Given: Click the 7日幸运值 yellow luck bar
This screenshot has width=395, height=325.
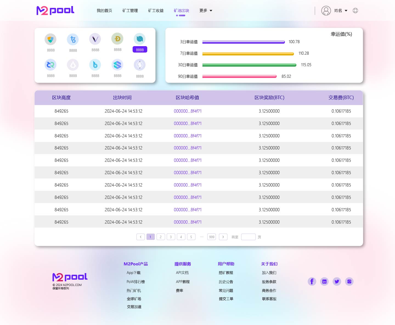Looking at the screenshot, I should pyautogui.click(x=248, y=54).
